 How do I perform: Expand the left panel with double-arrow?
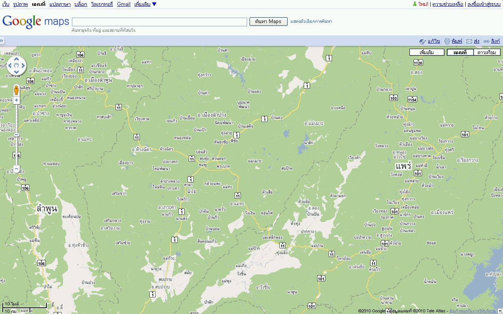(2, 41)
